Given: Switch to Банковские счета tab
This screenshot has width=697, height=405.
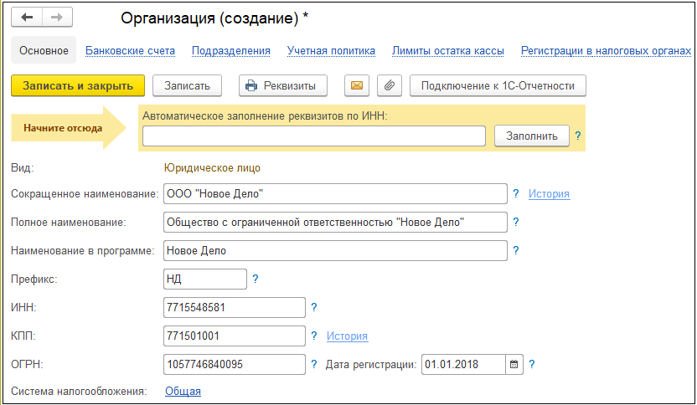Looking at the screenshot, I should click(130, 51).
